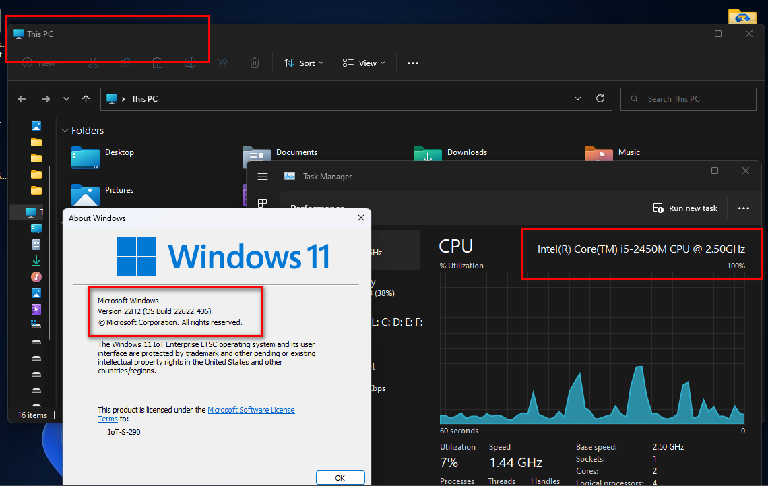Click Run new task in Task Manager

click(x=685, y=208)
